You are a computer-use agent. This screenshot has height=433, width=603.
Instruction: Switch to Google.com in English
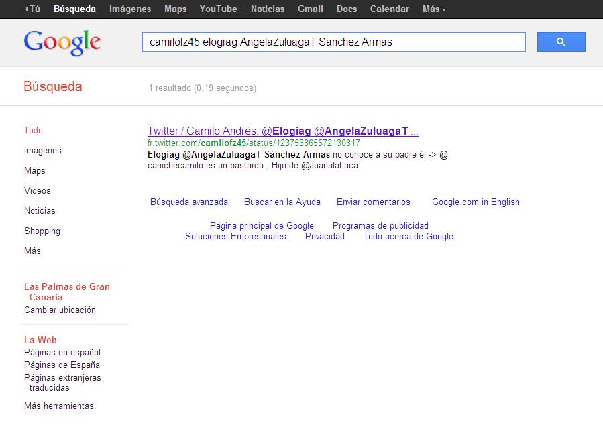tap(476, 202)
